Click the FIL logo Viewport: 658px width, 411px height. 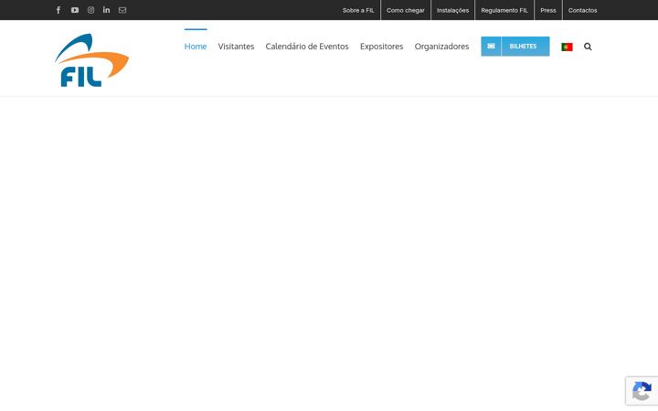pyautogui.click(x=92, y=60)
